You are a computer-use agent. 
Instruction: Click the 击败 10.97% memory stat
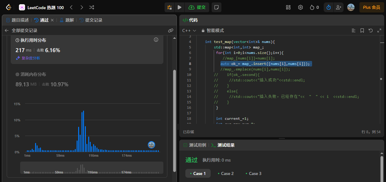click(55, 84)
